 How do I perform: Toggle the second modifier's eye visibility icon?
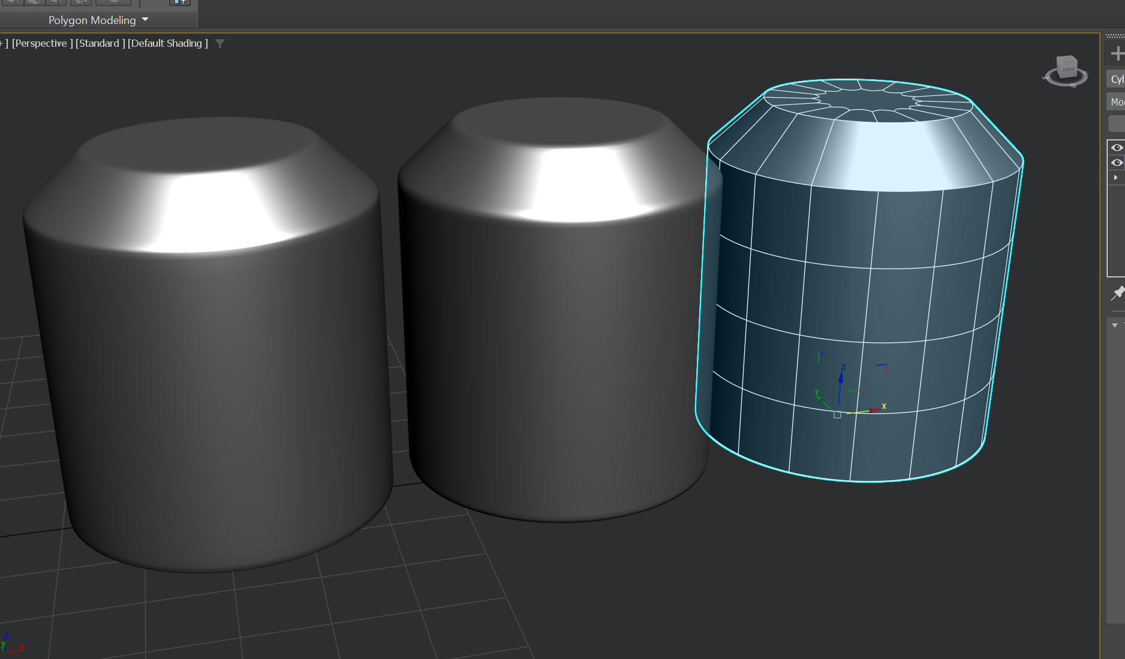click(x=1117, y=163)
